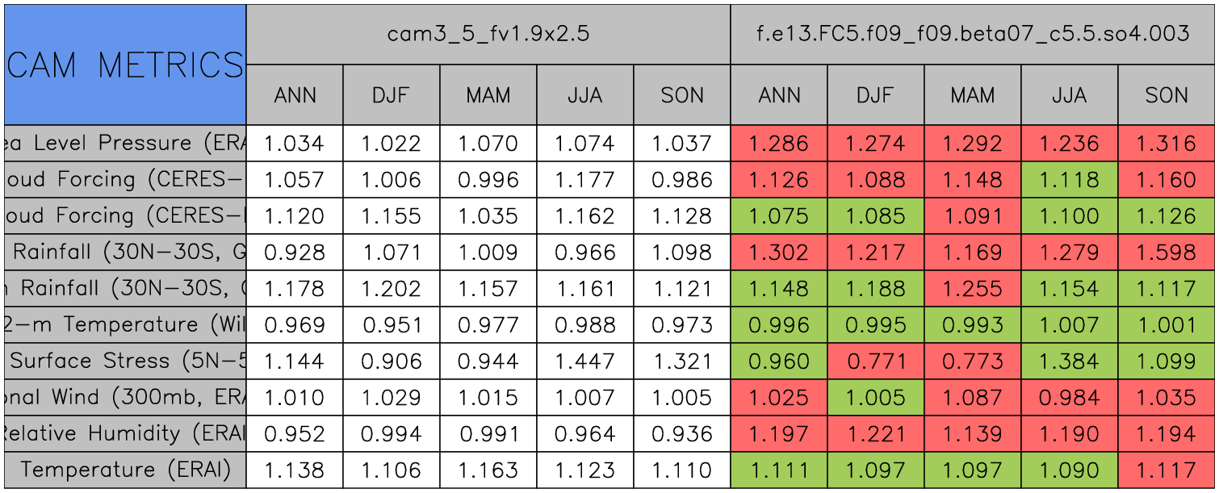
Task: Click MAM header under the f.e13.FC5 model
Action: coord(972,95)
